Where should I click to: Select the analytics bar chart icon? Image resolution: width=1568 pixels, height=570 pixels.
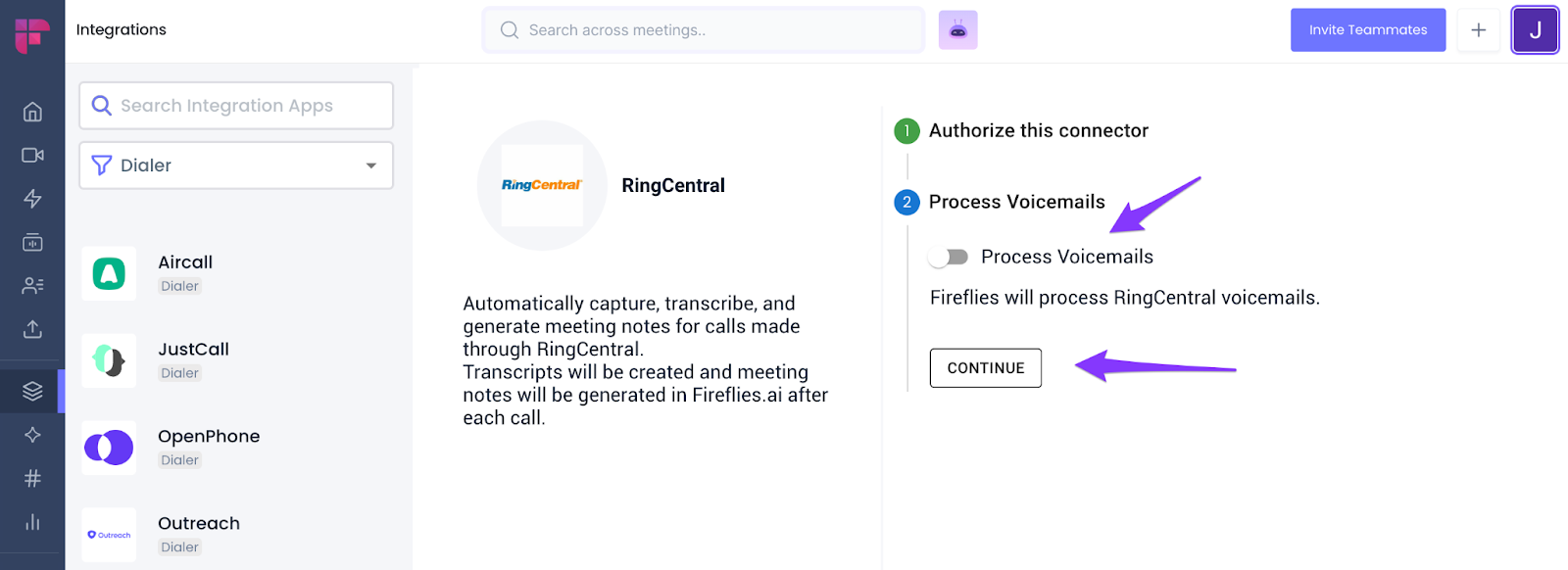32,522
